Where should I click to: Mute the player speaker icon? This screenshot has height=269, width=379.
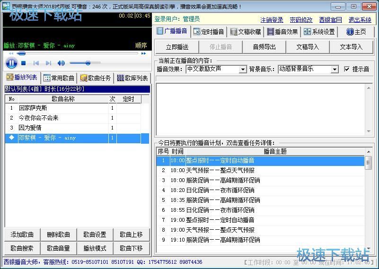tap(61, 63)
